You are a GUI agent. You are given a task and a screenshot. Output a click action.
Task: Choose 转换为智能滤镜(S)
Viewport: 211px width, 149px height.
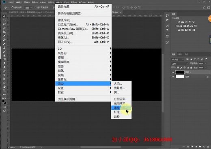(x=83, y=13)
